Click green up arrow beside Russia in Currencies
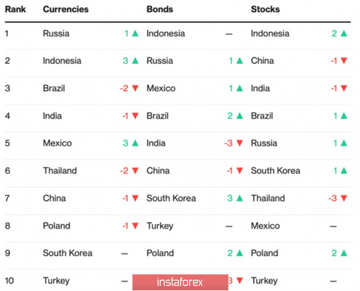Screen dimensions: 360x291 click(135, 34)
